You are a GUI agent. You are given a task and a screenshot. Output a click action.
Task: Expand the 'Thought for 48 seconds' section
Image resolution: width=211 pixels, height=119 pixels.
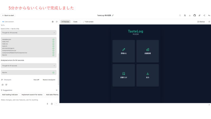coord(28,33)
